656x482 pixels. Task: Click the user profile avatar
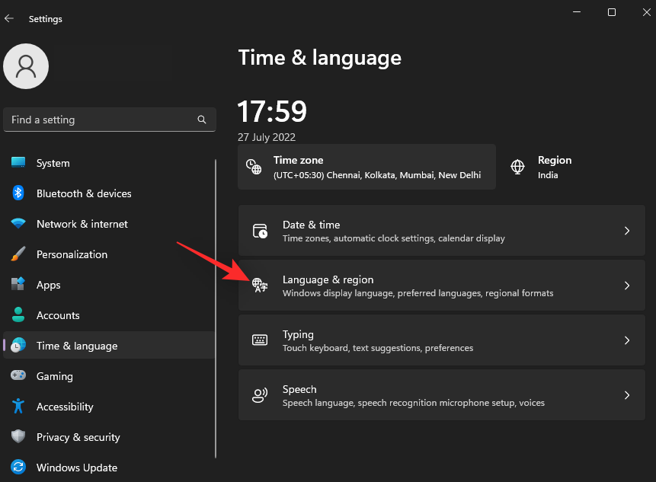[26, 66]
